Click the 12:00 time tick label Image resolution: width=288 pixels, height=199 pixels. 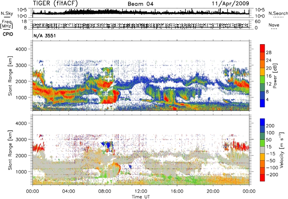point(141,191)
